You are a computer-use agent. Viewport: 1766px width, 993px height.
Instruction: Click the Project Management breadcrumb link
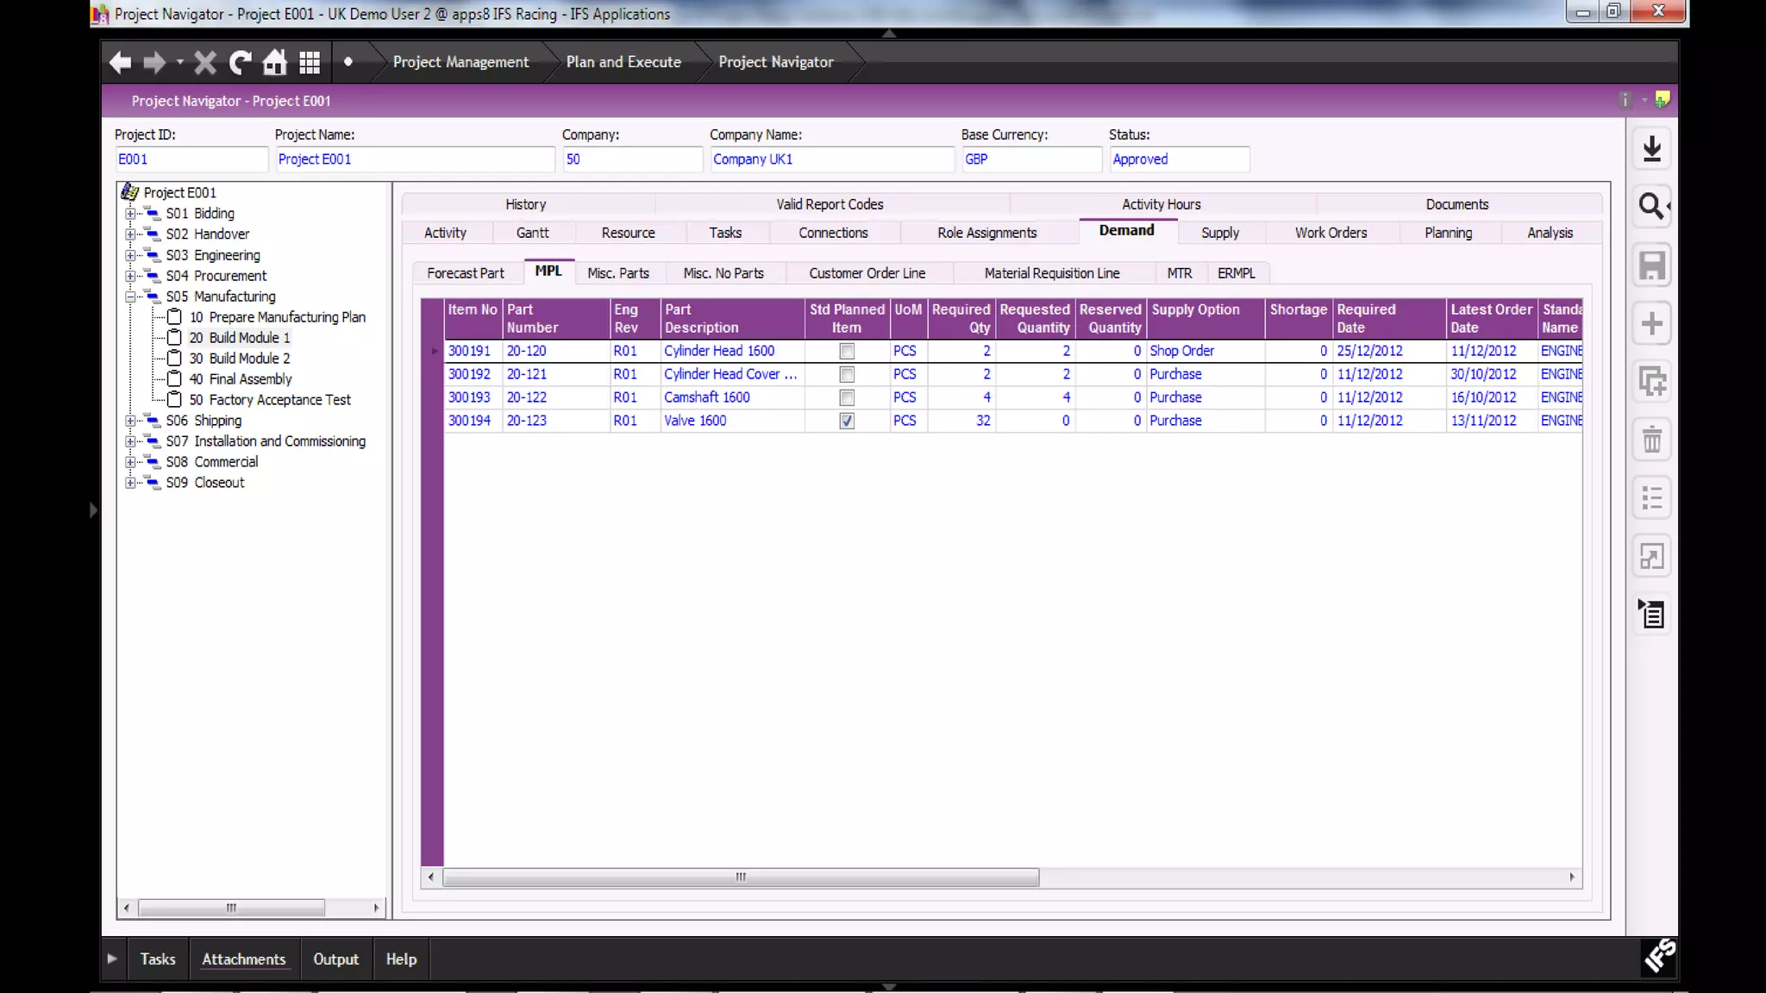click(460, 62)
